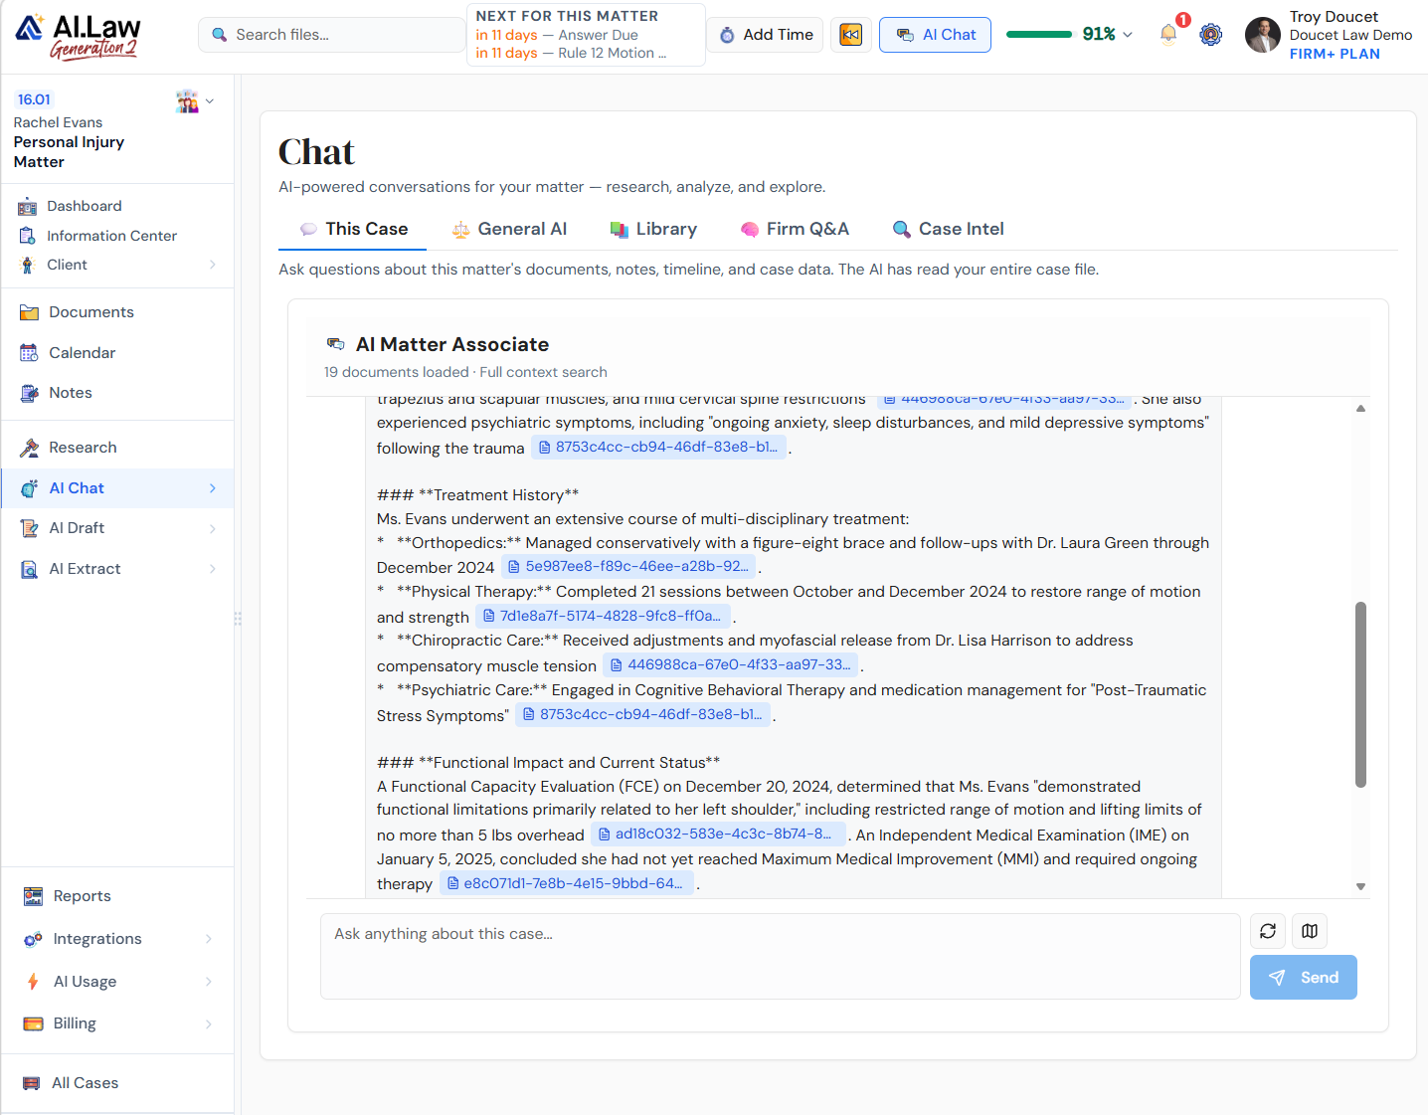Image resolution: width=1428 pixels, height=1115 pixels.
Task: Click the Add Time button
Action: 765,35
